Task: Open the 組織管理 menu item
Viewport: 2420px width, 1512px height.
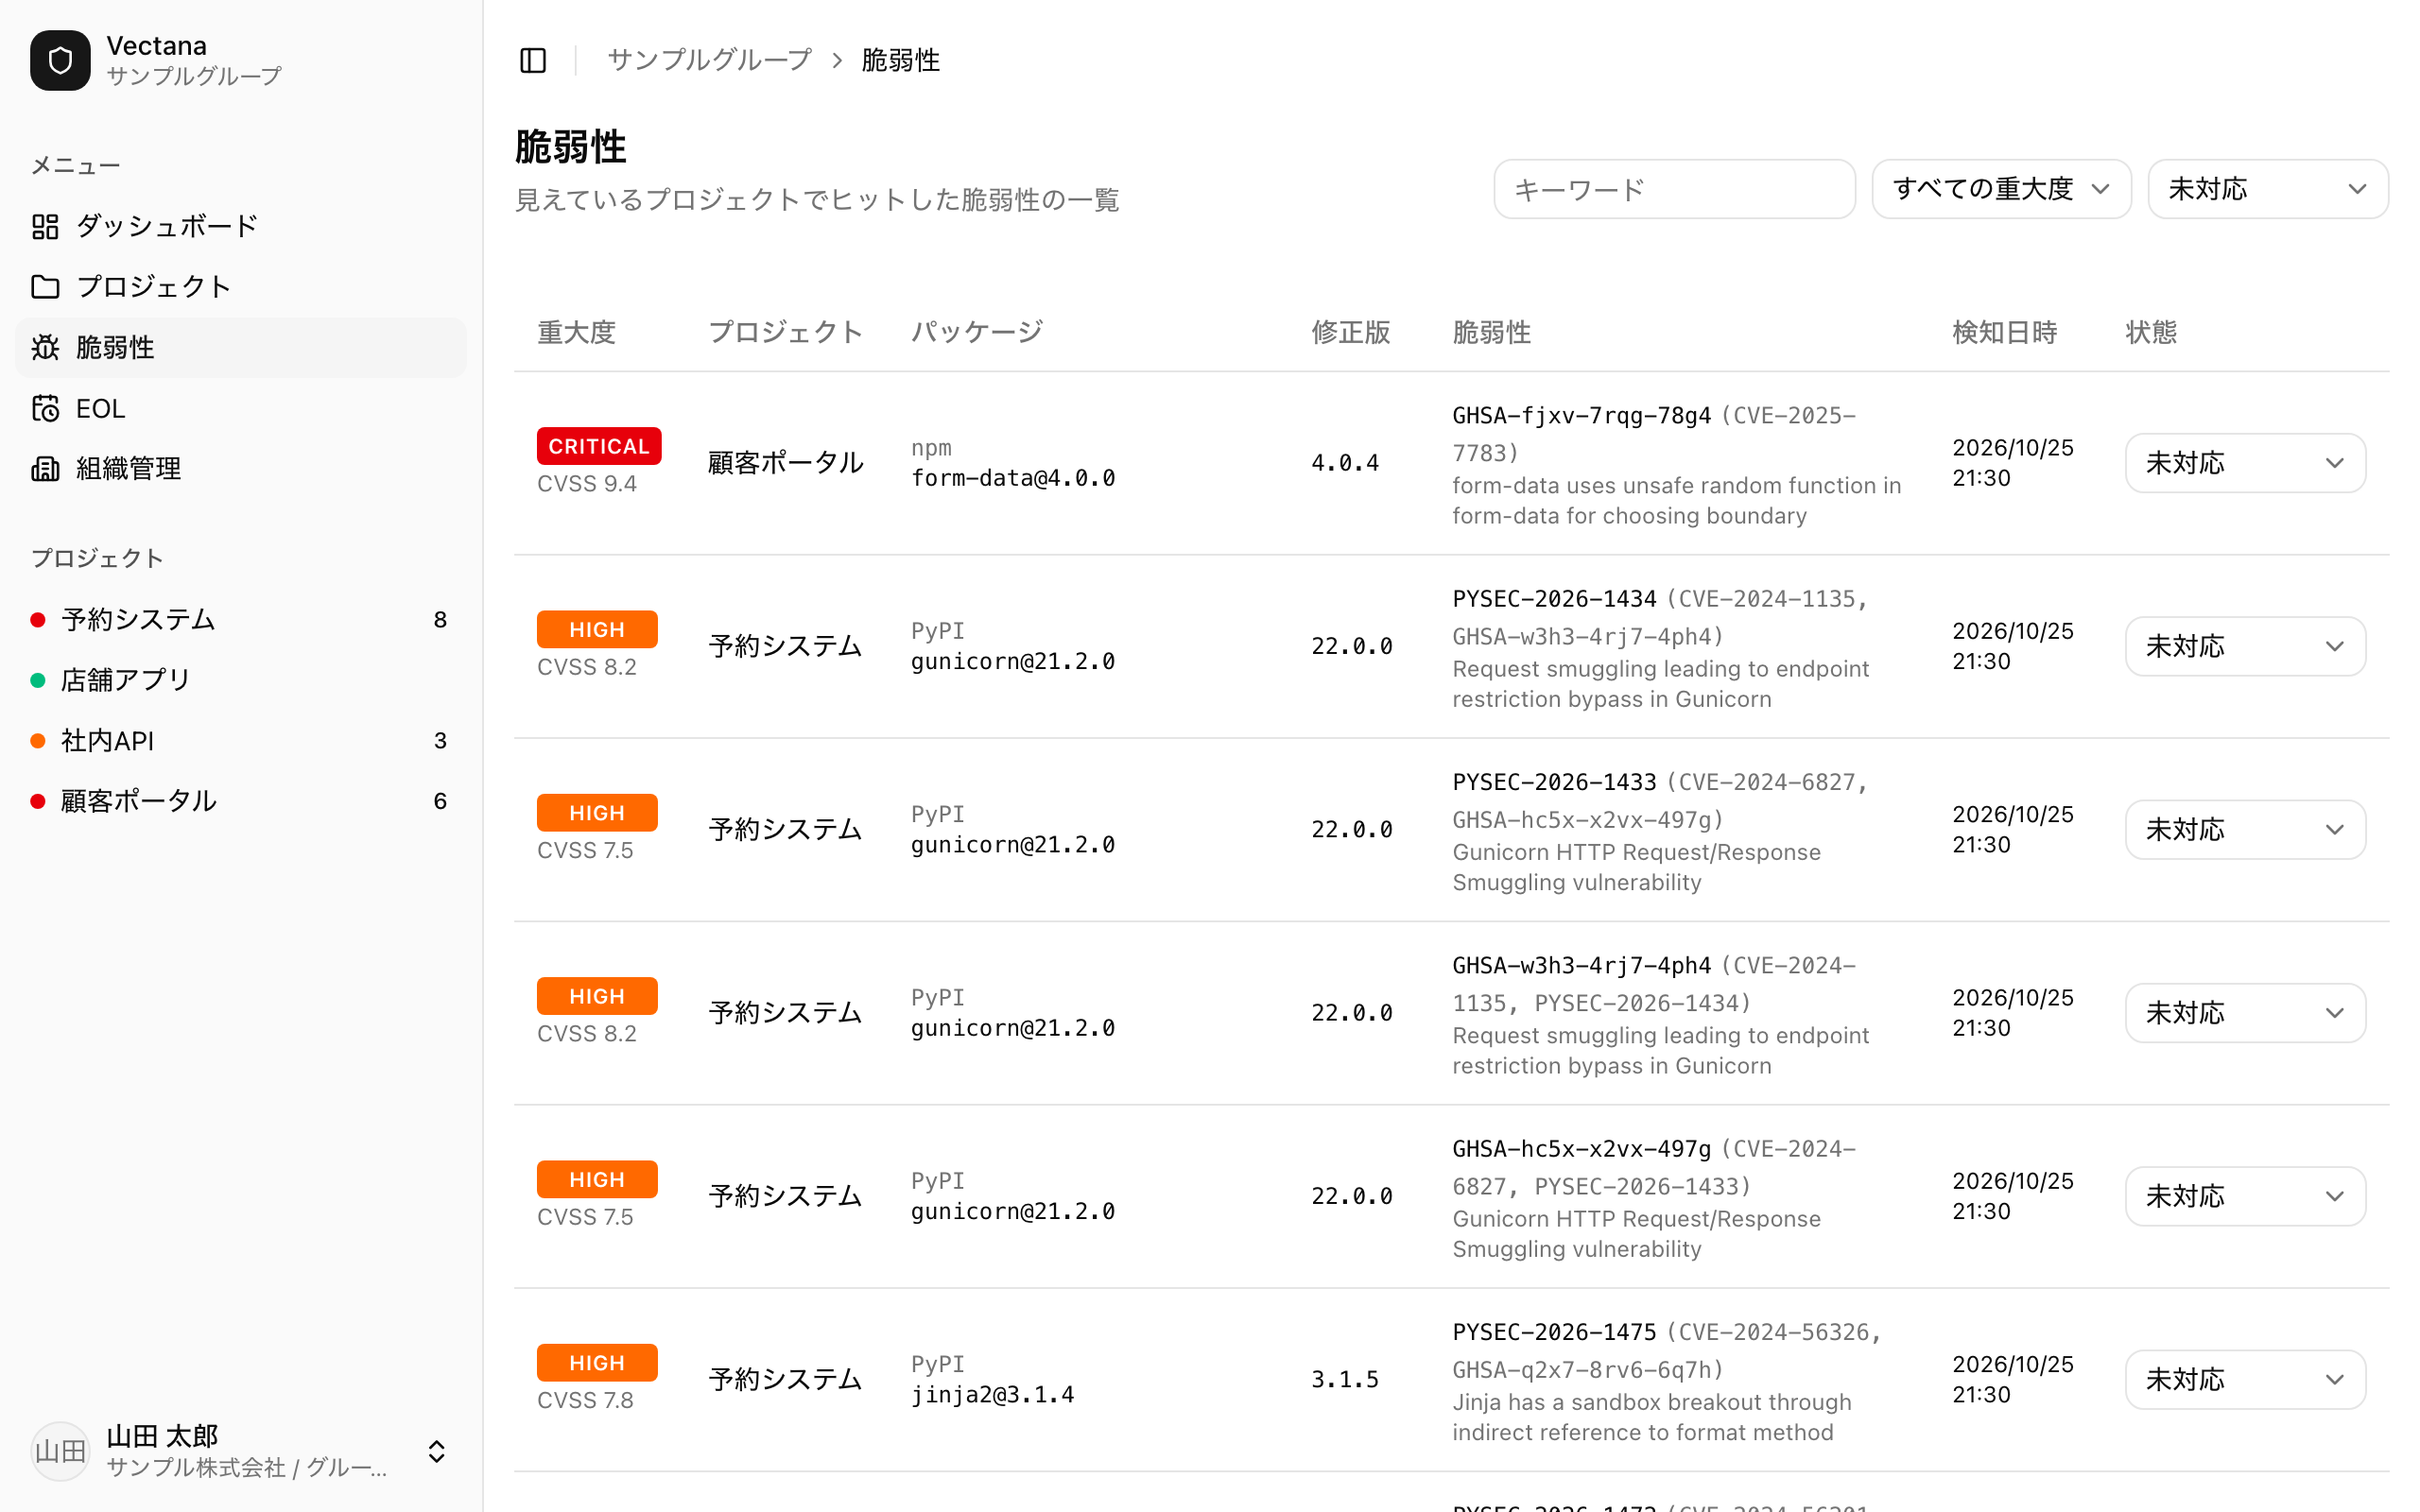Action: [x=241, y=468]
